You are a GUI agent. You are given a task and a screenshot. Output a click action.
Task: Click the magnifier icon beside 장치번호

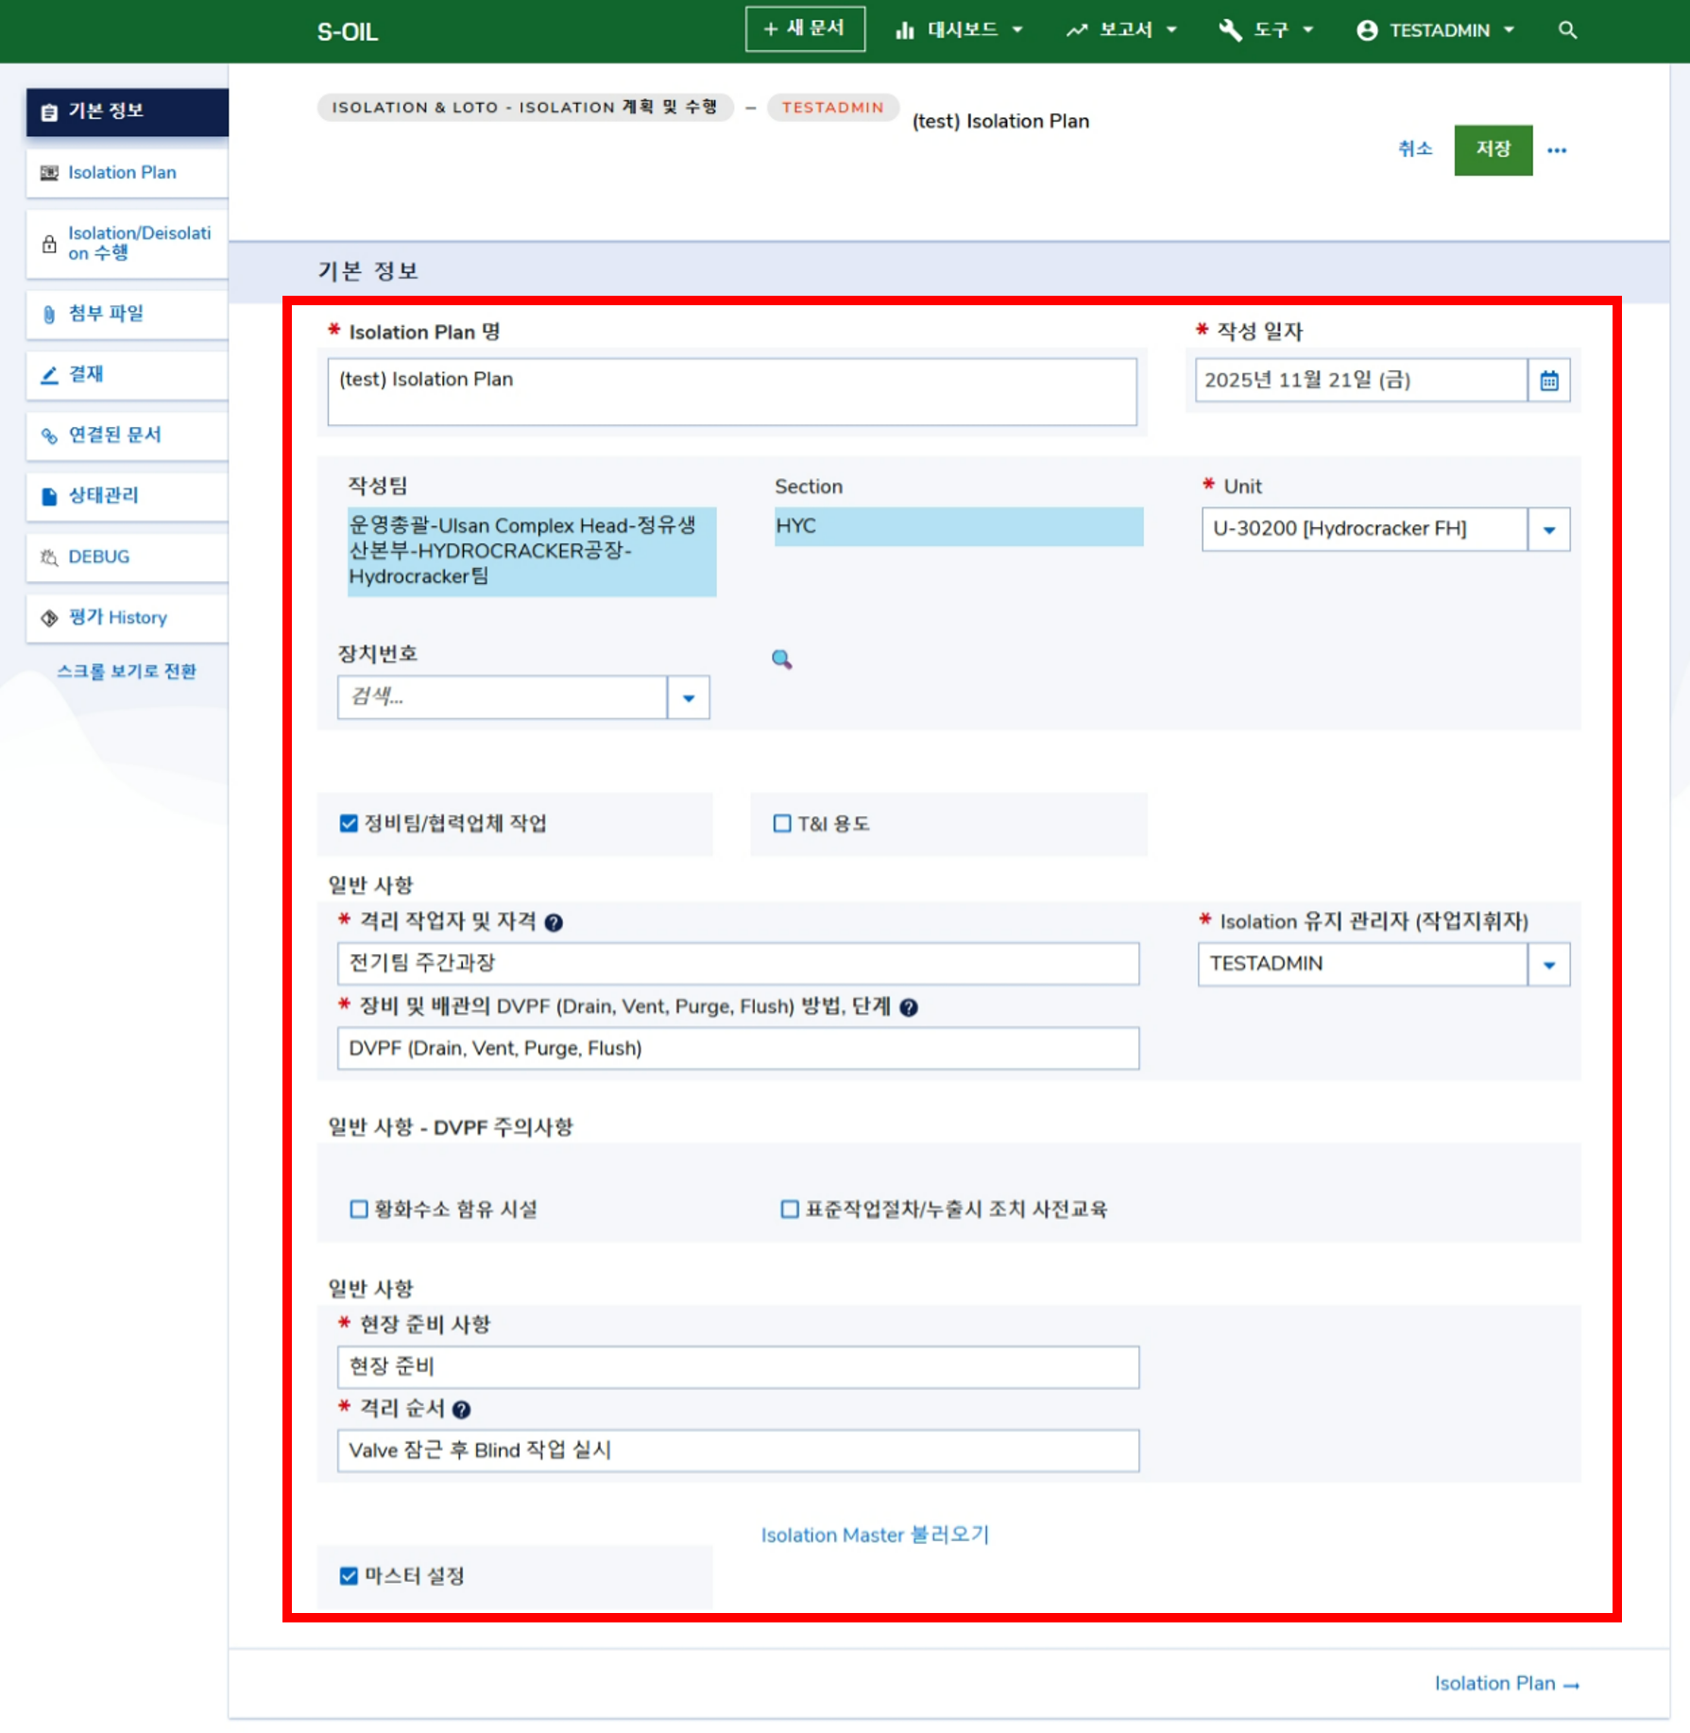tap(781, 659)
